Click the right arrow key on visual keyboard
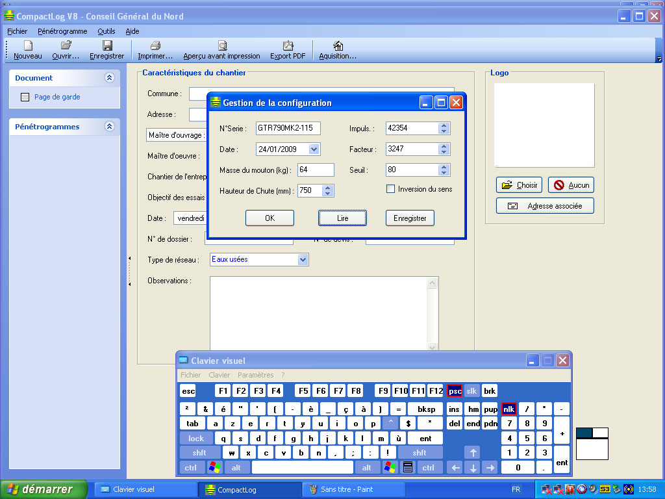The width and height of the screenshot is (665, 499). click(x=490, y=468)
